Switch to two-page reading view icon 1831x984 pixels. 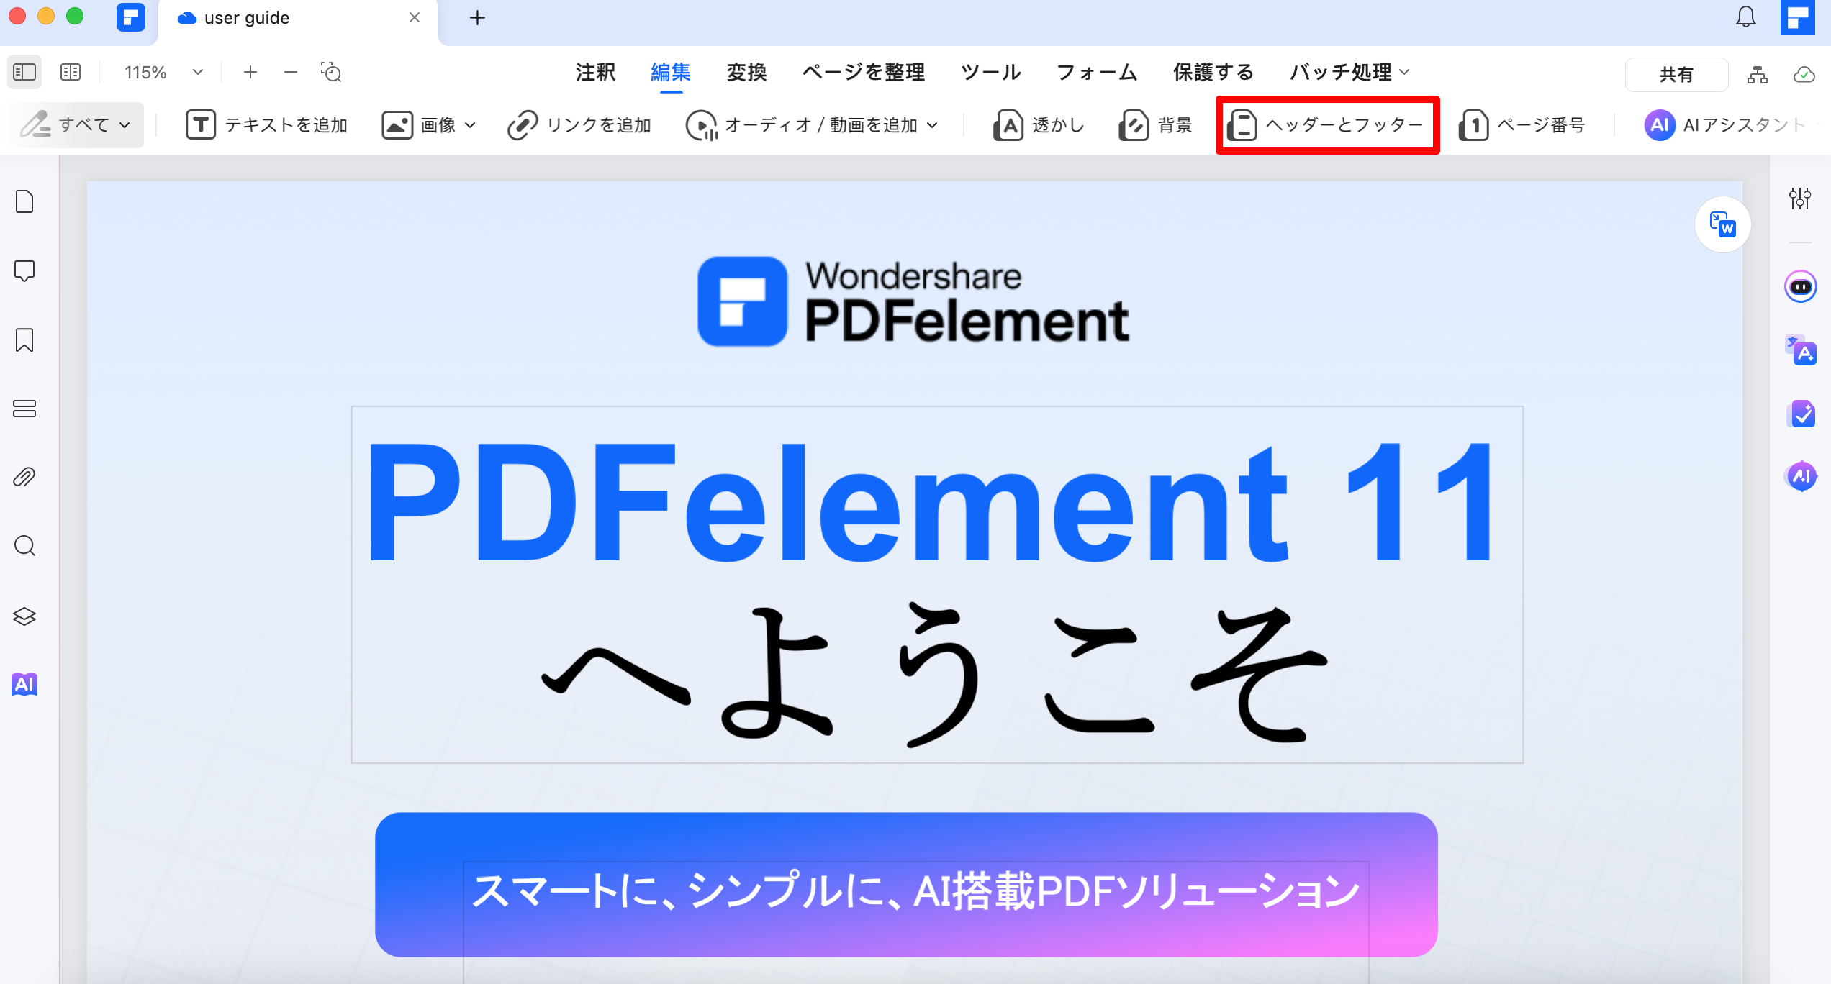[71, 72]
